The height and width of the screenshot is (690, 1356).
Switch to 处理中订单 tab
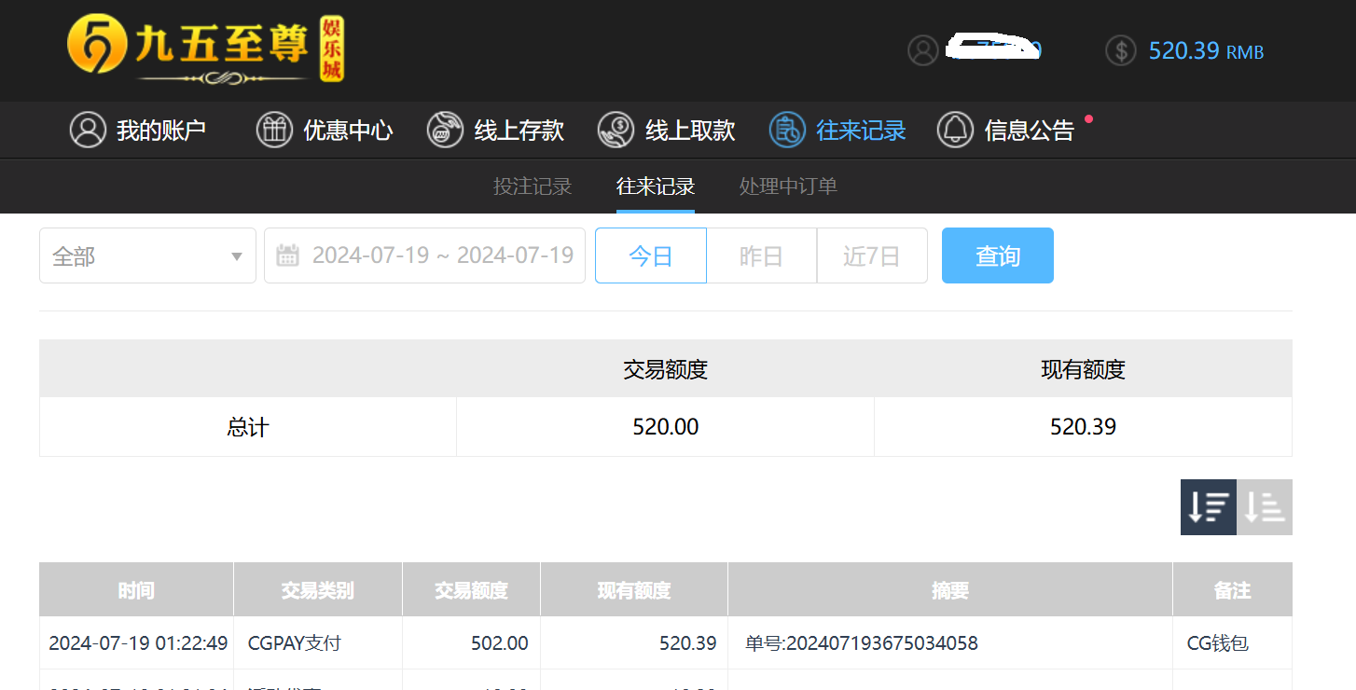click(788, 186)
